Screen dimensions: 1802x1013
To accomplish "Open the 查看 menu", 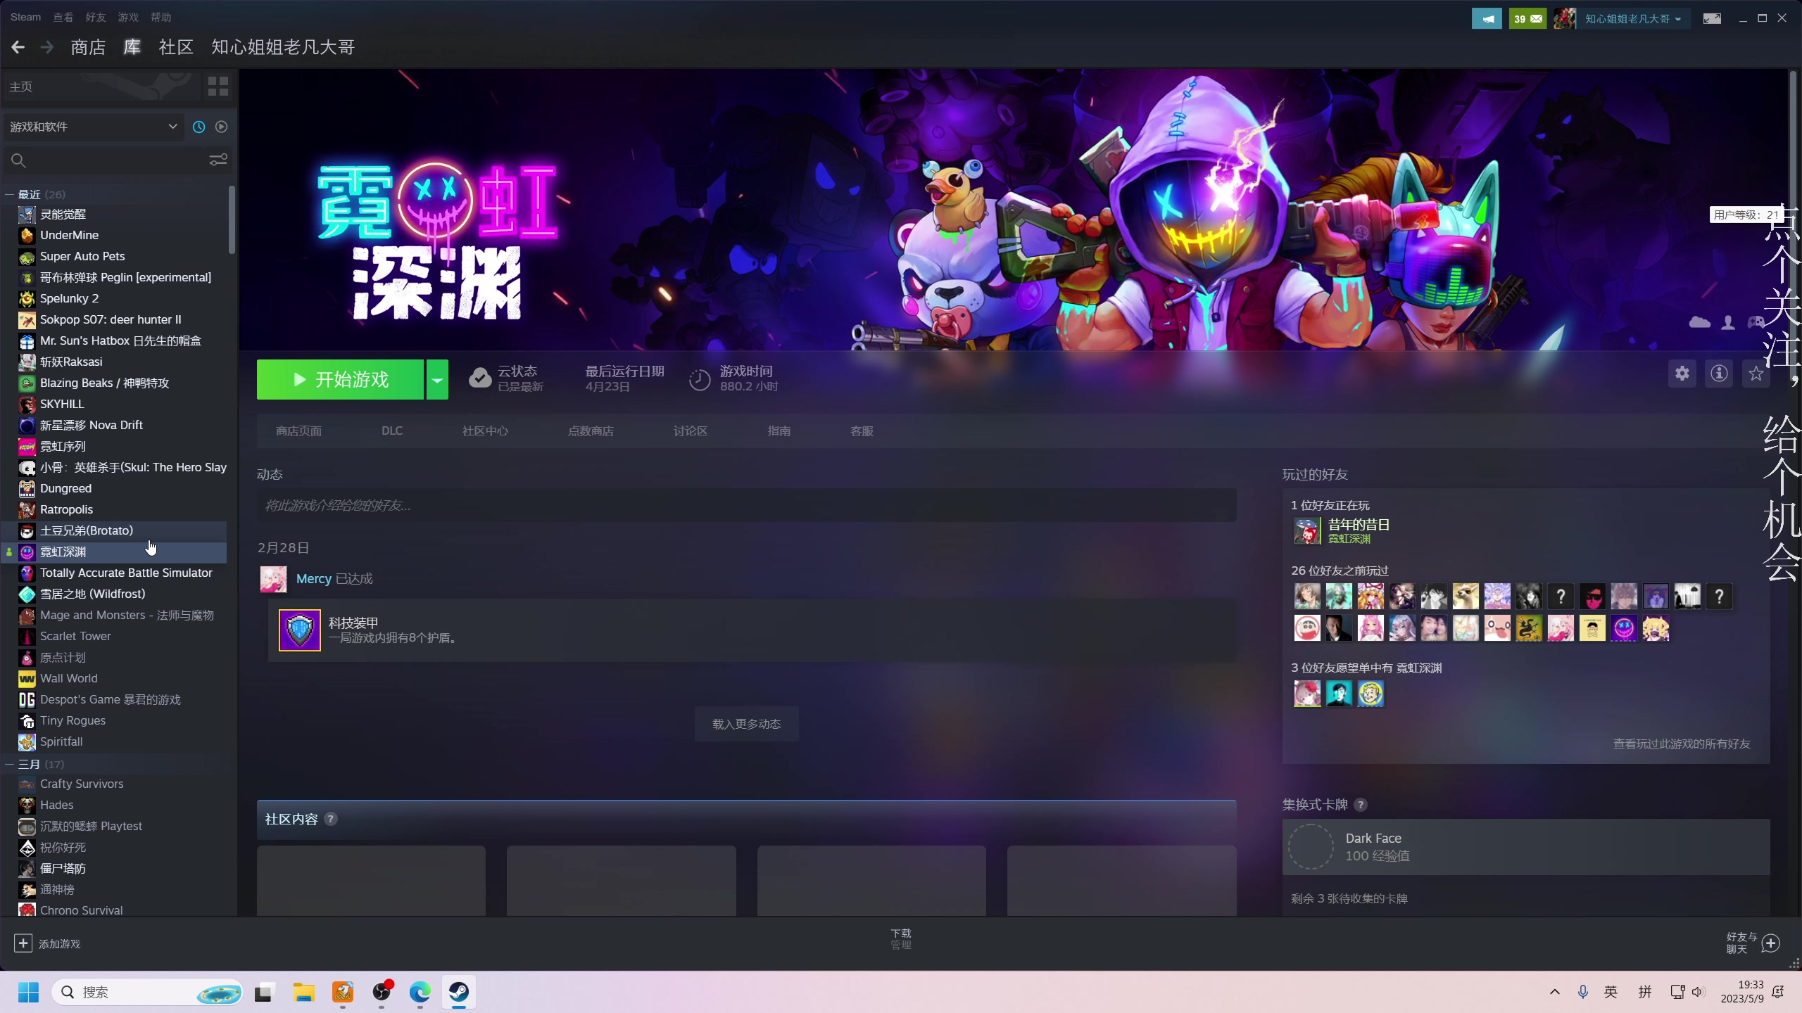I will coord(63,17).
